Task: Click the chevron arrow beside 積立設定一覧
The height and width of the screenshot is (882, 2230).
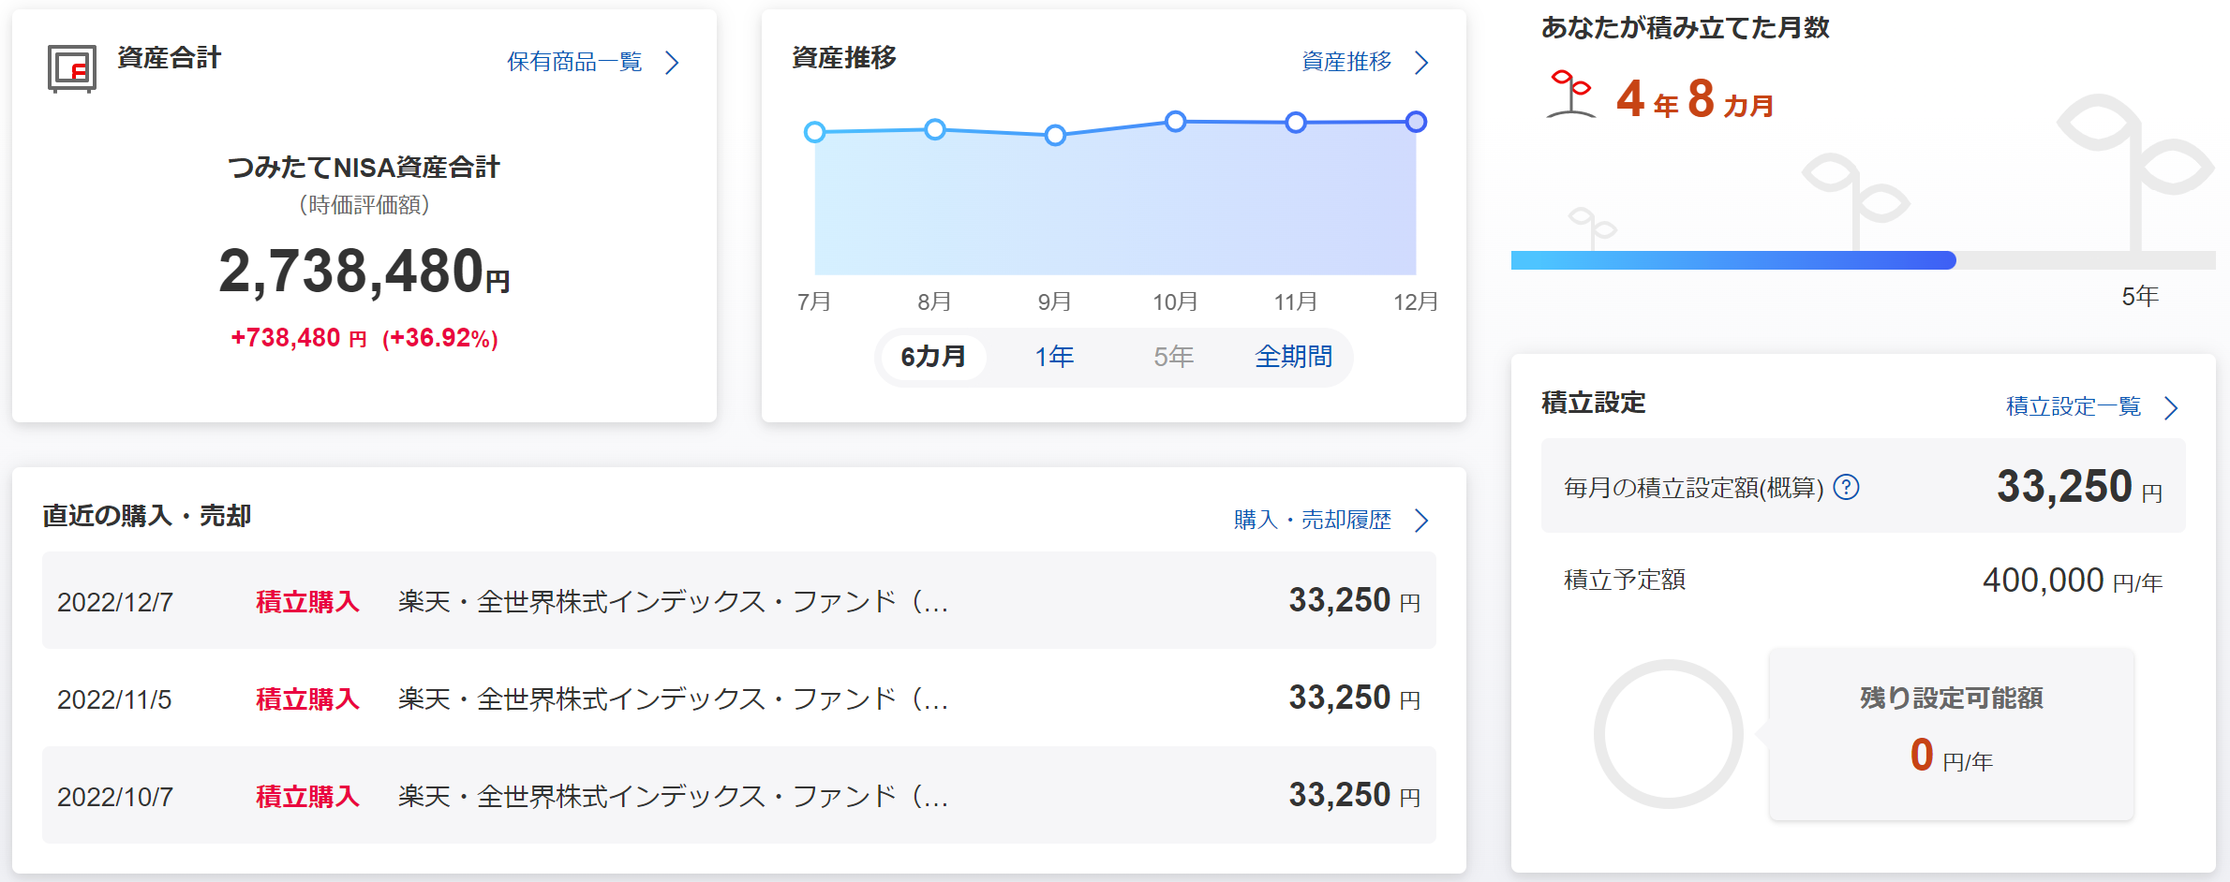Action: 2171,407
